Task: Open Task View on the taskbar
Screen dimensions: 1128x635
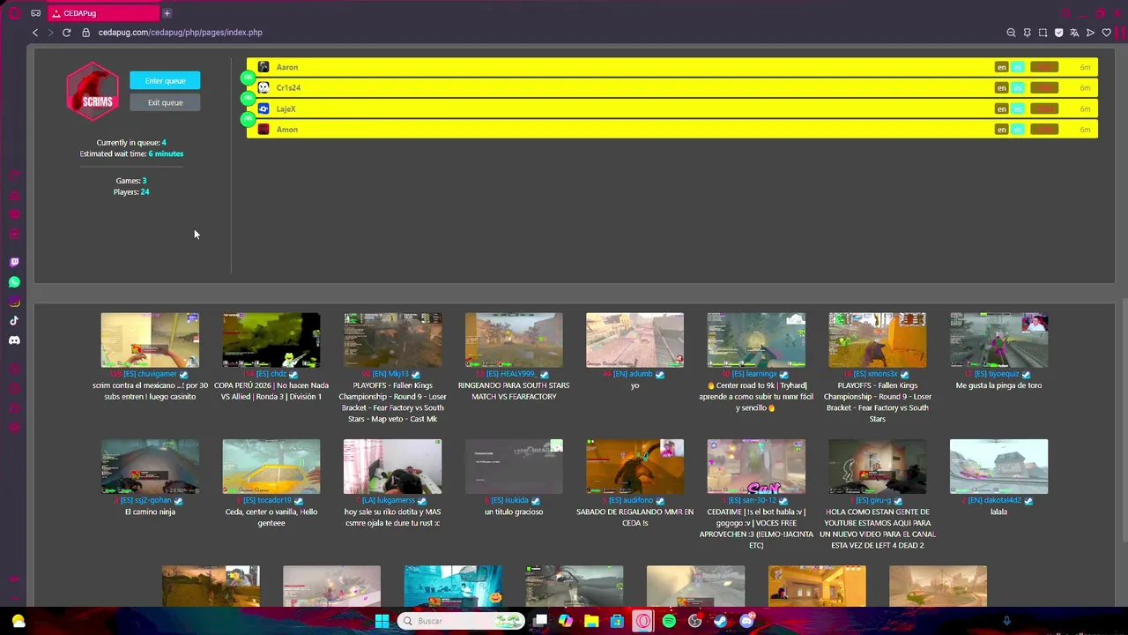Action: point(540,621)
